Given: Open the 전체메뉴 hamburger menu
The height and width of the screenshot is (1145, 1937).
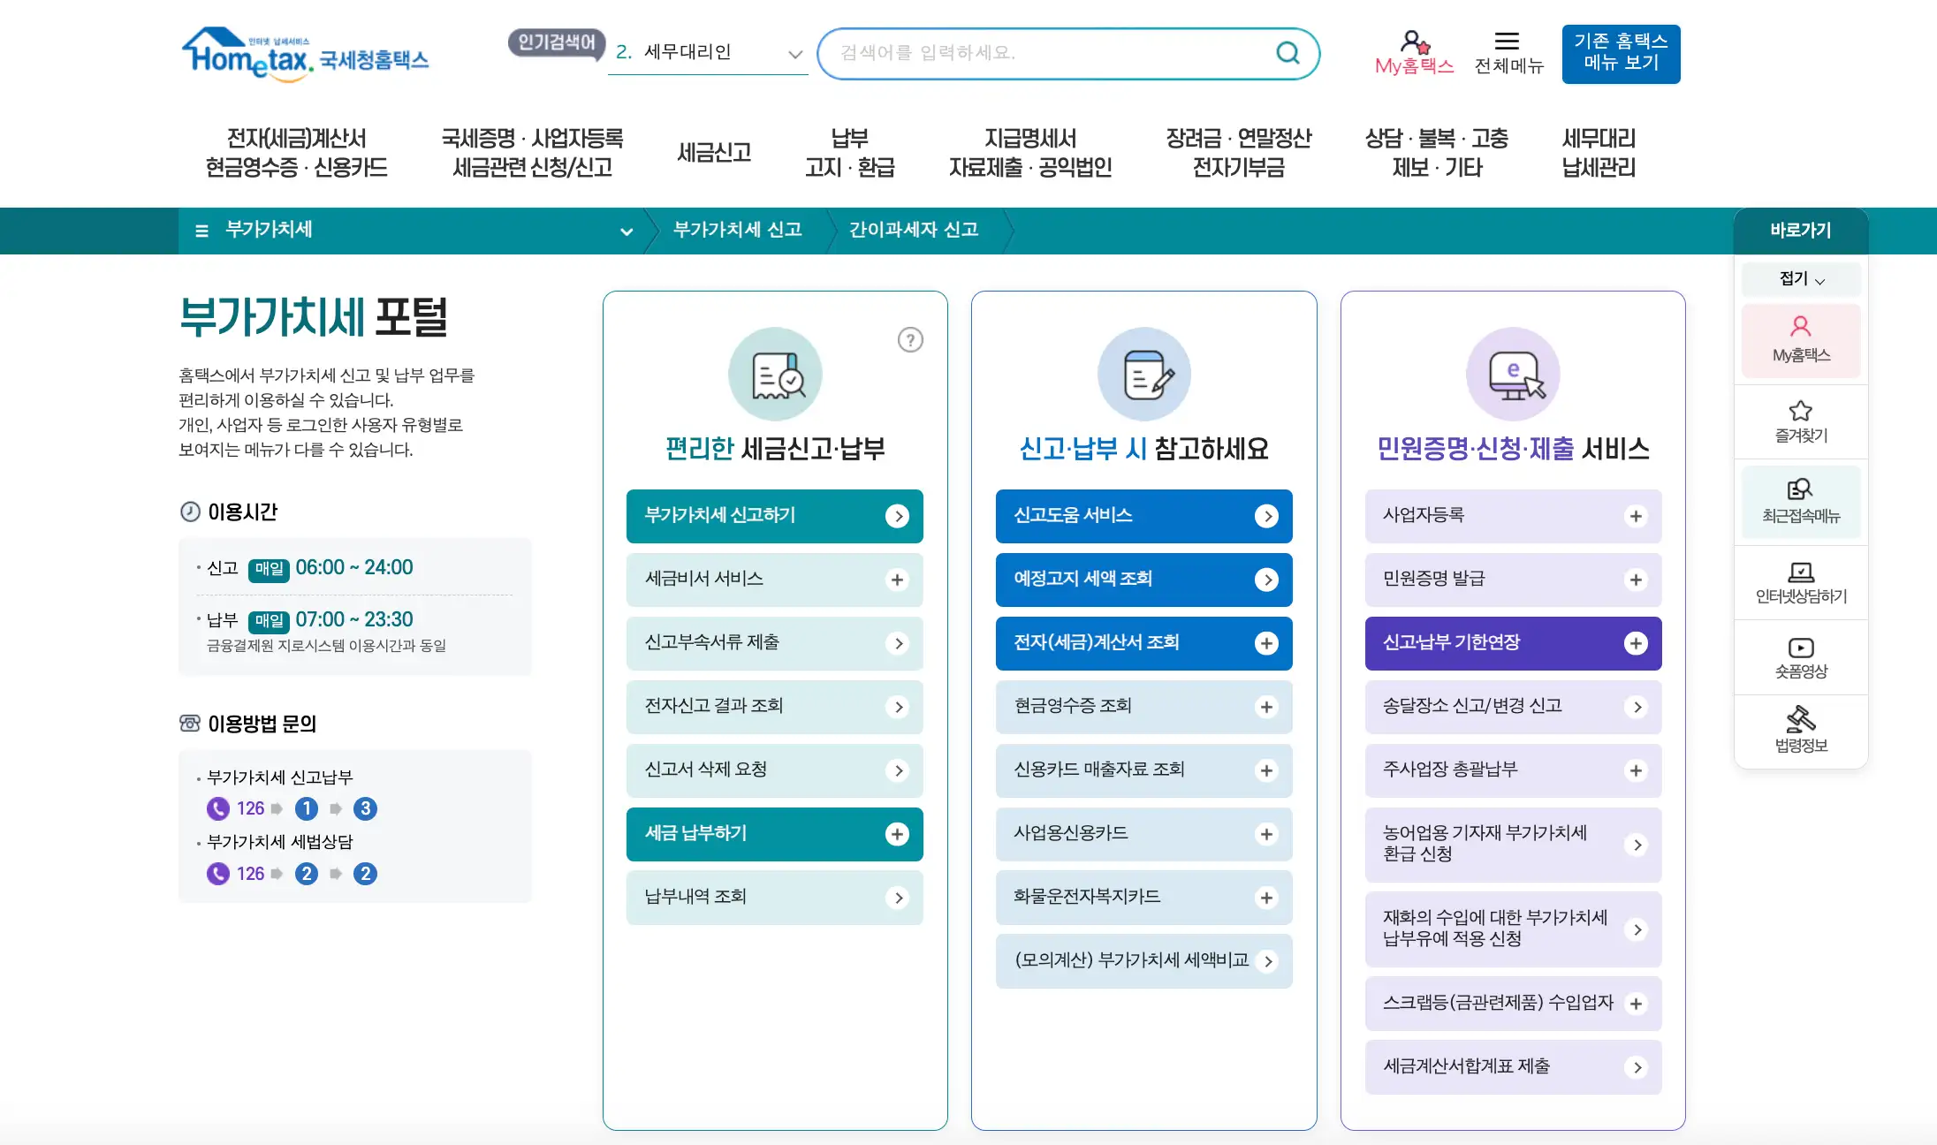Looking at the screenshot, I should pos(1508,53).
